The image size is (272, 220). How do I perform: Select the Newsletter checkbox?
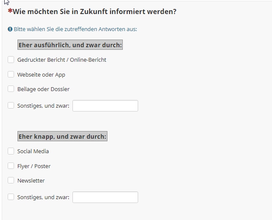pos(11,180)
